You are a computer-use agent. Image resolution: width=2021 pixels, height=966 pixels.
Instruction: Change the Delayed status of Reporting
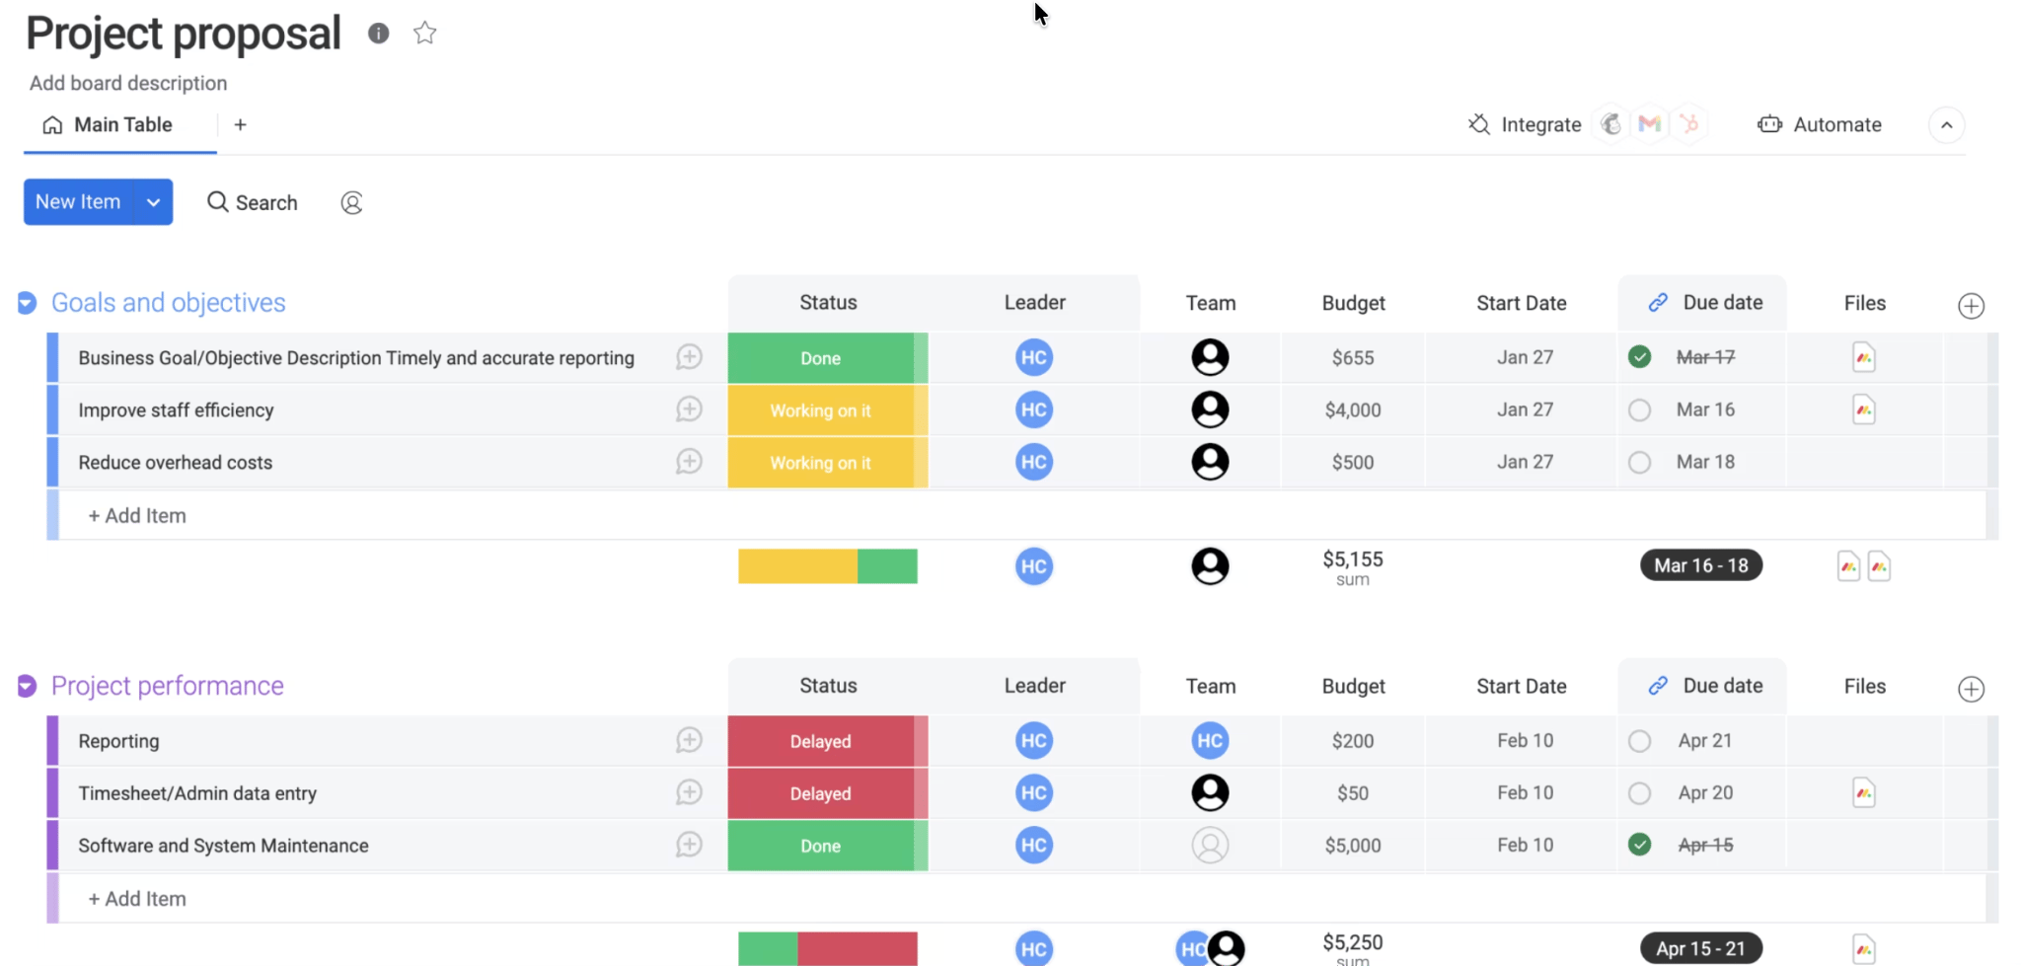[820, 741]
